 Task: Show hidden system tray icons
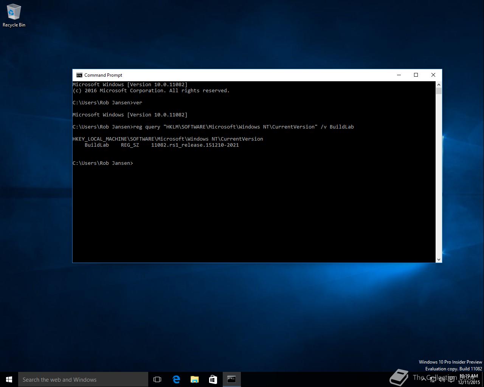point(424,379)
